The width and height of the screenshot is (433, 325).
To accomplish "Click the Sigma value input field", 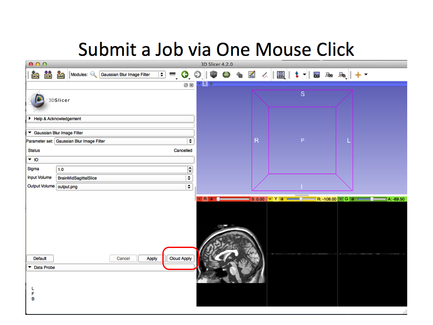I will tap(121, 169).
